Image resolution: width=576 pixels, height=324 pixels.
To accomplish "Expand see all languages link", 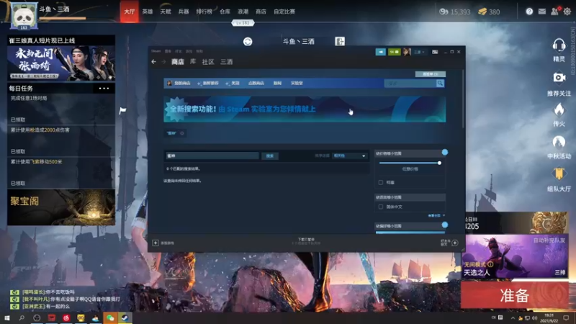I will pyautogui.click(x=436, y=215).
